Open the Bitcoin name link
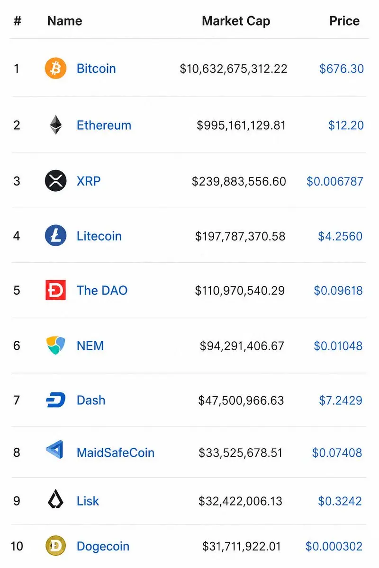This screenshot has width=379, height=568. pos(96,69)
